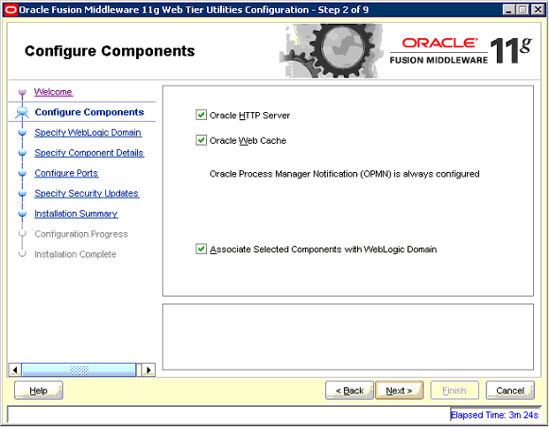Go to Specify WebLogic Domain step
Image resolution: width=549 pixels, height=428 pixels.
[88, 132]
